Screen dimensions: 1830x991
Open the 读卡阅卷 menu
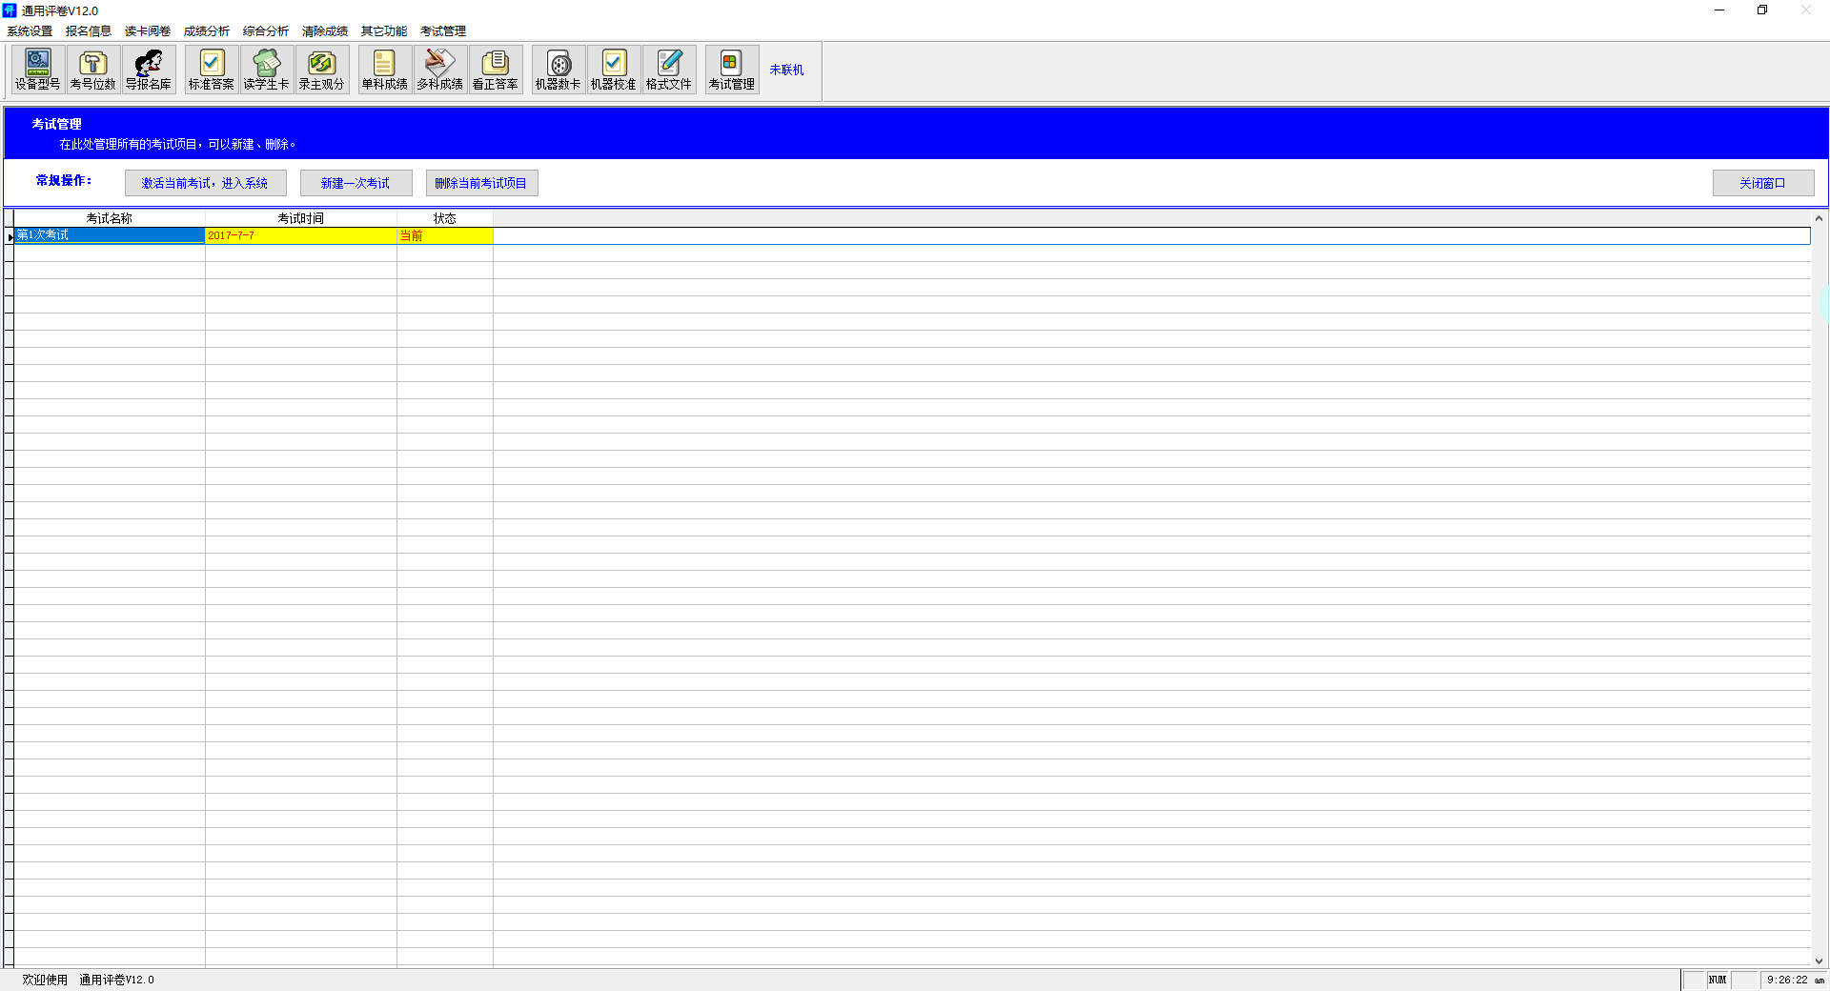tap(148, 31)
